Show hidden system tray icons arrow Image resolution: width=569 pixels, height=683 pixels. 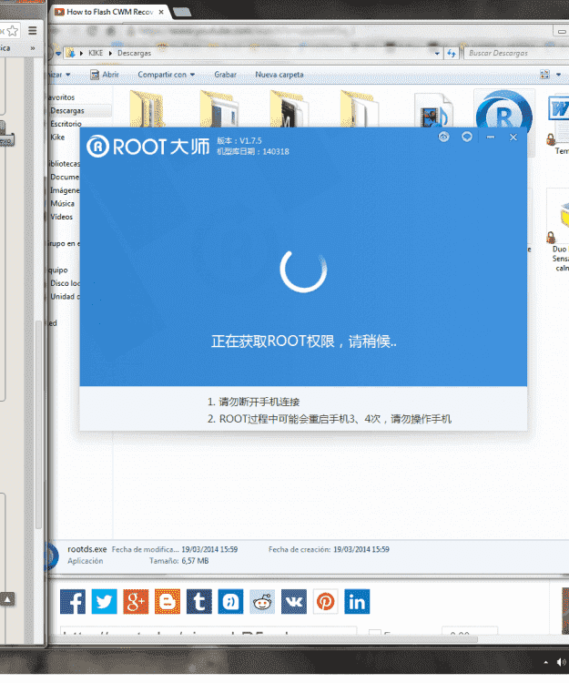point(546,663)
